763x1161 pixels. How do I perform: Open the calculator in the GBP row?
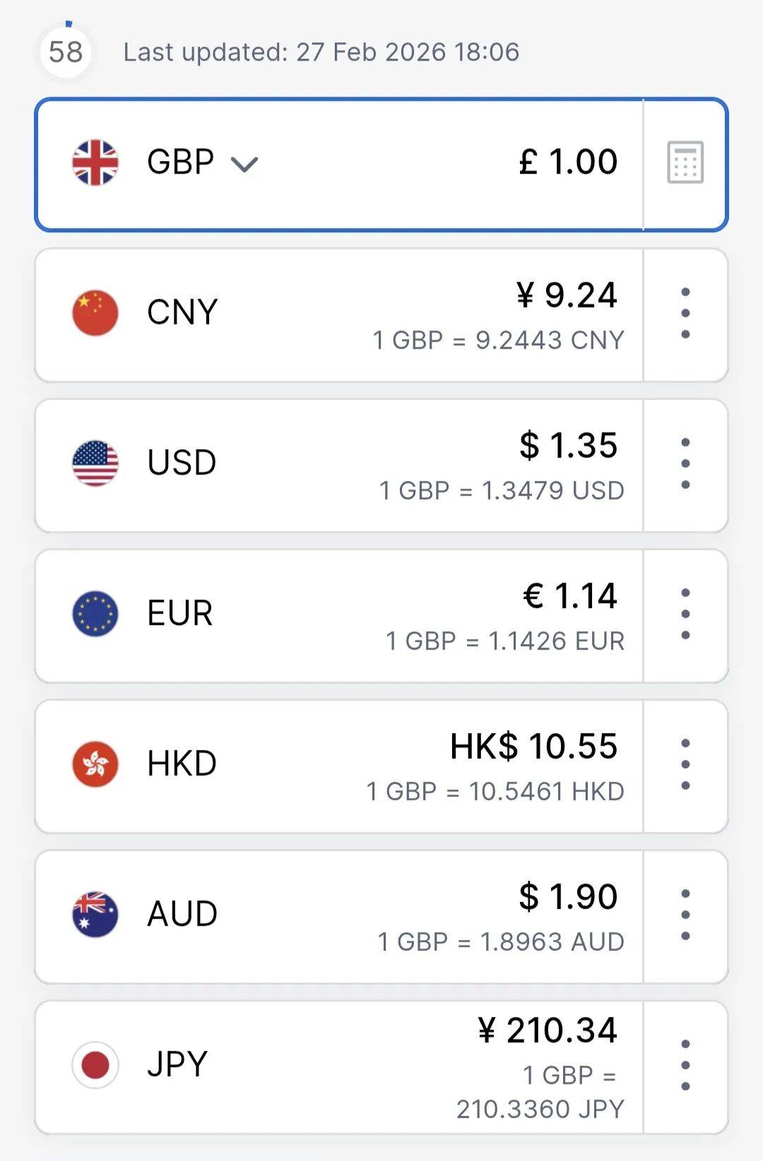[x=685, y=162]
